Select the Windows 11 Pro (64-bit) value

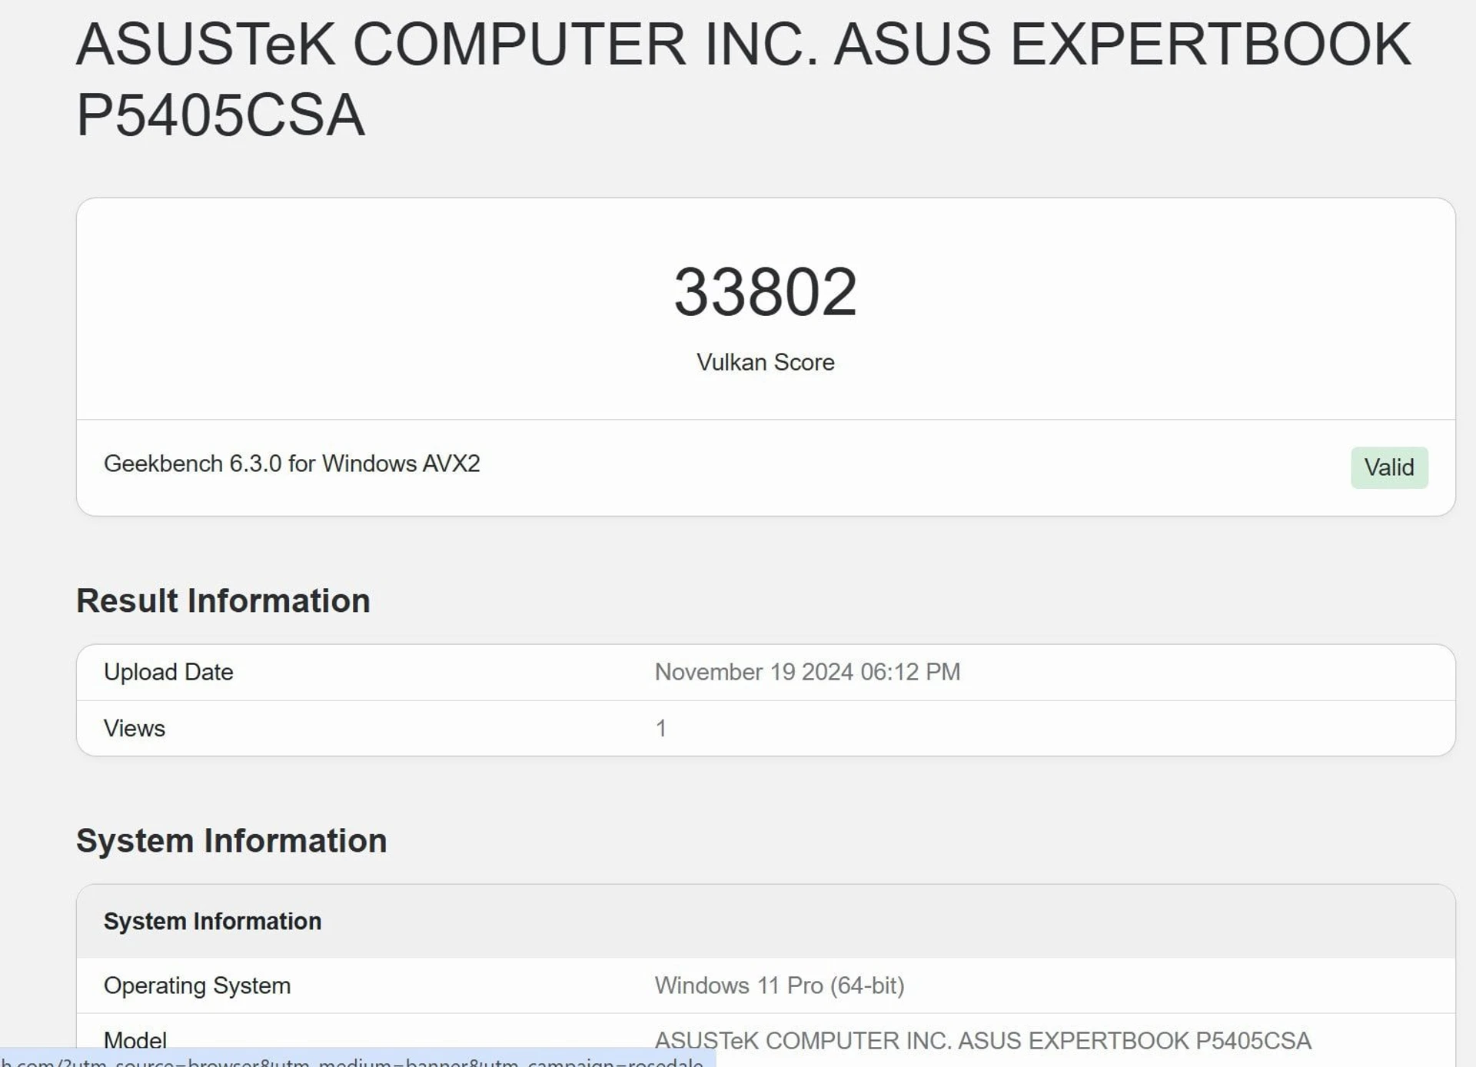(780, 986)
